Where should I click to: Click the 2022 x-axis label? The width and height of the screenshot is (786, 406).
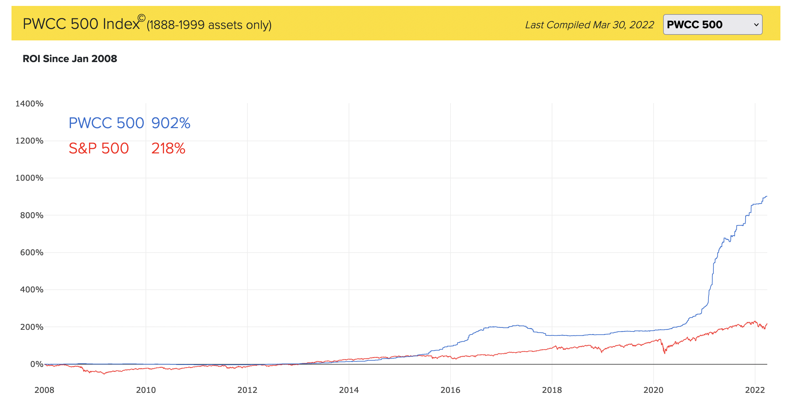coord(755,390)
